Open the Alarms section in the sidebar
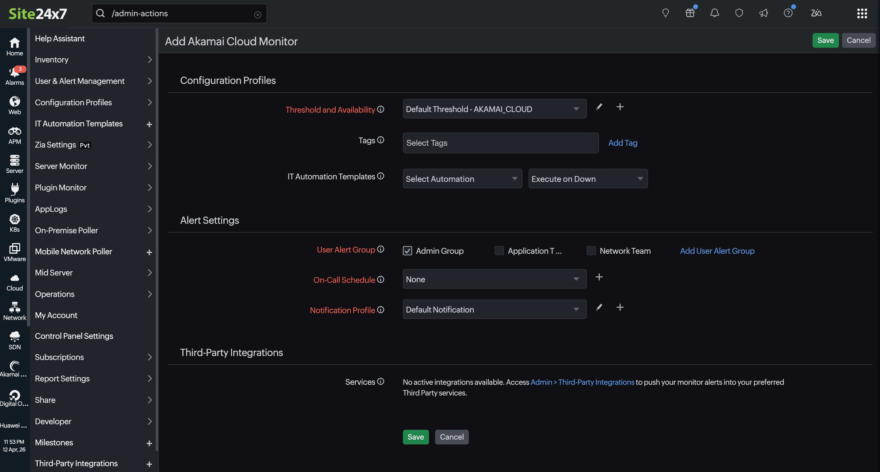The height and width of the screenshot is (472, 880). 14,76
